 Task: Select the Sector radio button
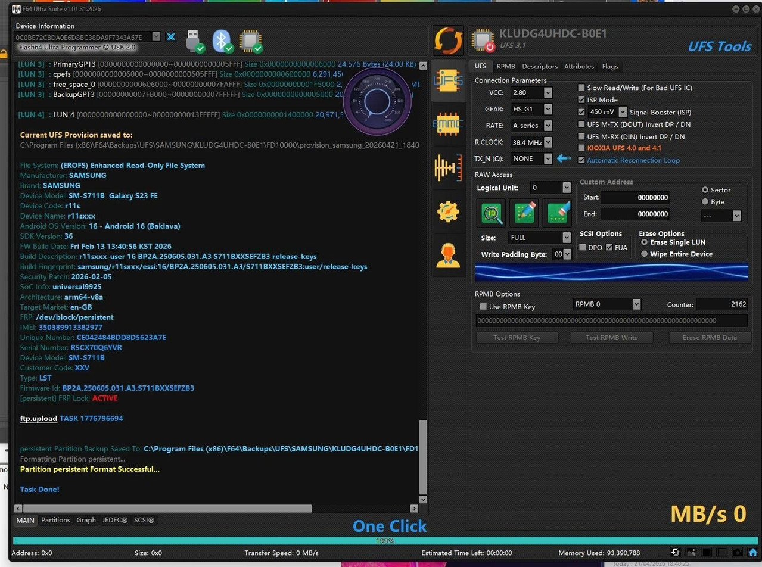[705, 190]
